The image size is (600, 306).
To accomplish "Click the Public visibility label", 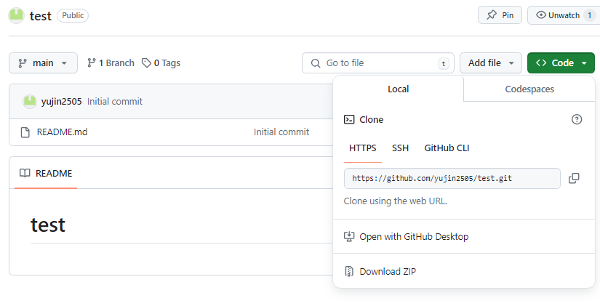I will (x=73, y=15).
